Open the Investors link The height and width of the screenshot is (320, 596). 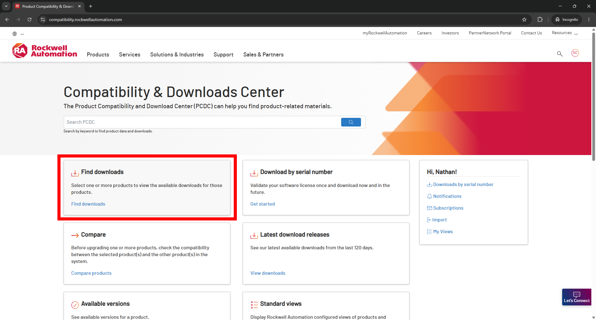(450, 33)
